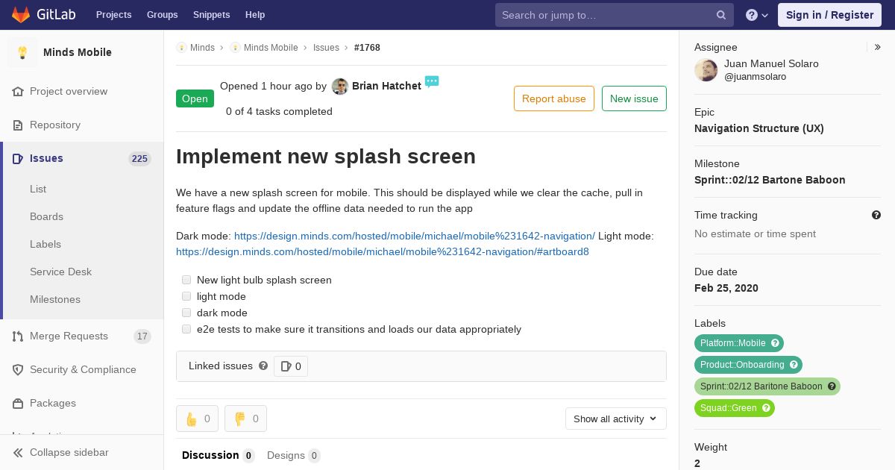Image resolution: width=895 pixels, height=470 pixels.
Task: Click Sprint::02/12 Baritone Baboon label
Action: pyautogui.click(x=761, y=386)
